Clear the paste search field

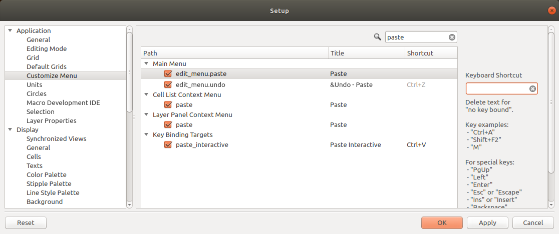(452, 37)
